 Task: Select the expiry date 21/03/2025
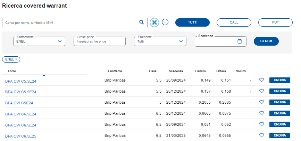176,136
